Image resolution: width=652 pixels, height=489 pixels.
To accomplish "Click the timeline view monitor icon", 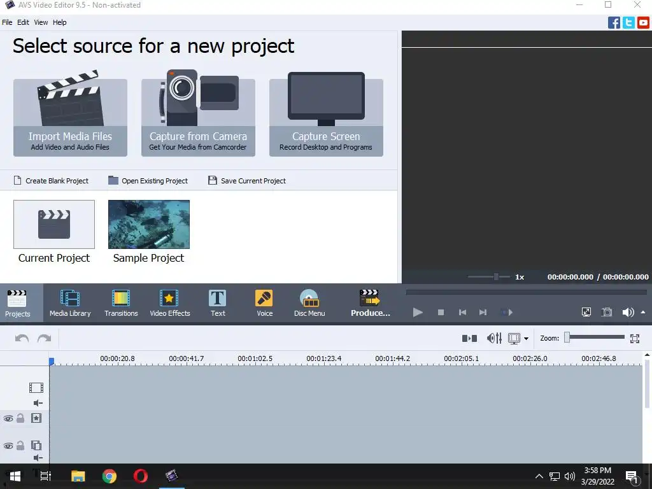I will coord(514,339).
